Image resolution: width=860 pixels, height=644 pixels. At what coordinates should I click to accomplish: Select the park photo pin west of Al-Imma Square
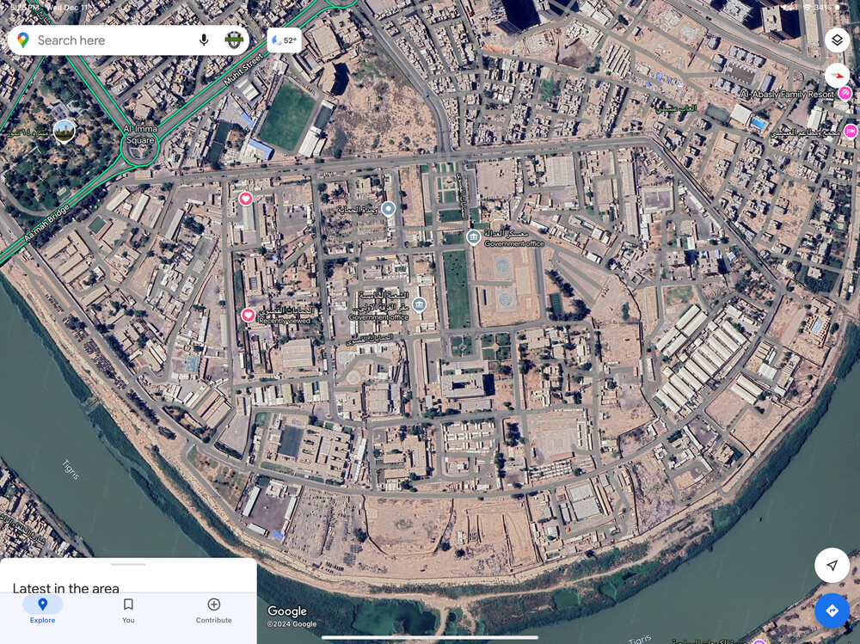pos(64,131)
